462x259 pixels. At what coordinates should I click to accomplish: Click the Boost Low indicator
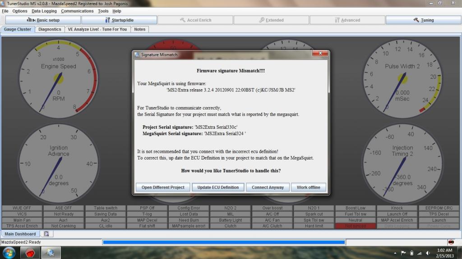tap(356, 208)
